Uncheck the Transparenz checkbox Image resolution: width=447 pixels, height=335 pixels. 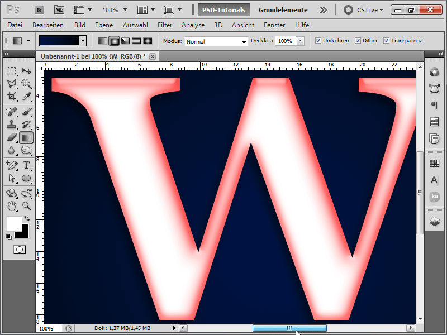(386, 41)
